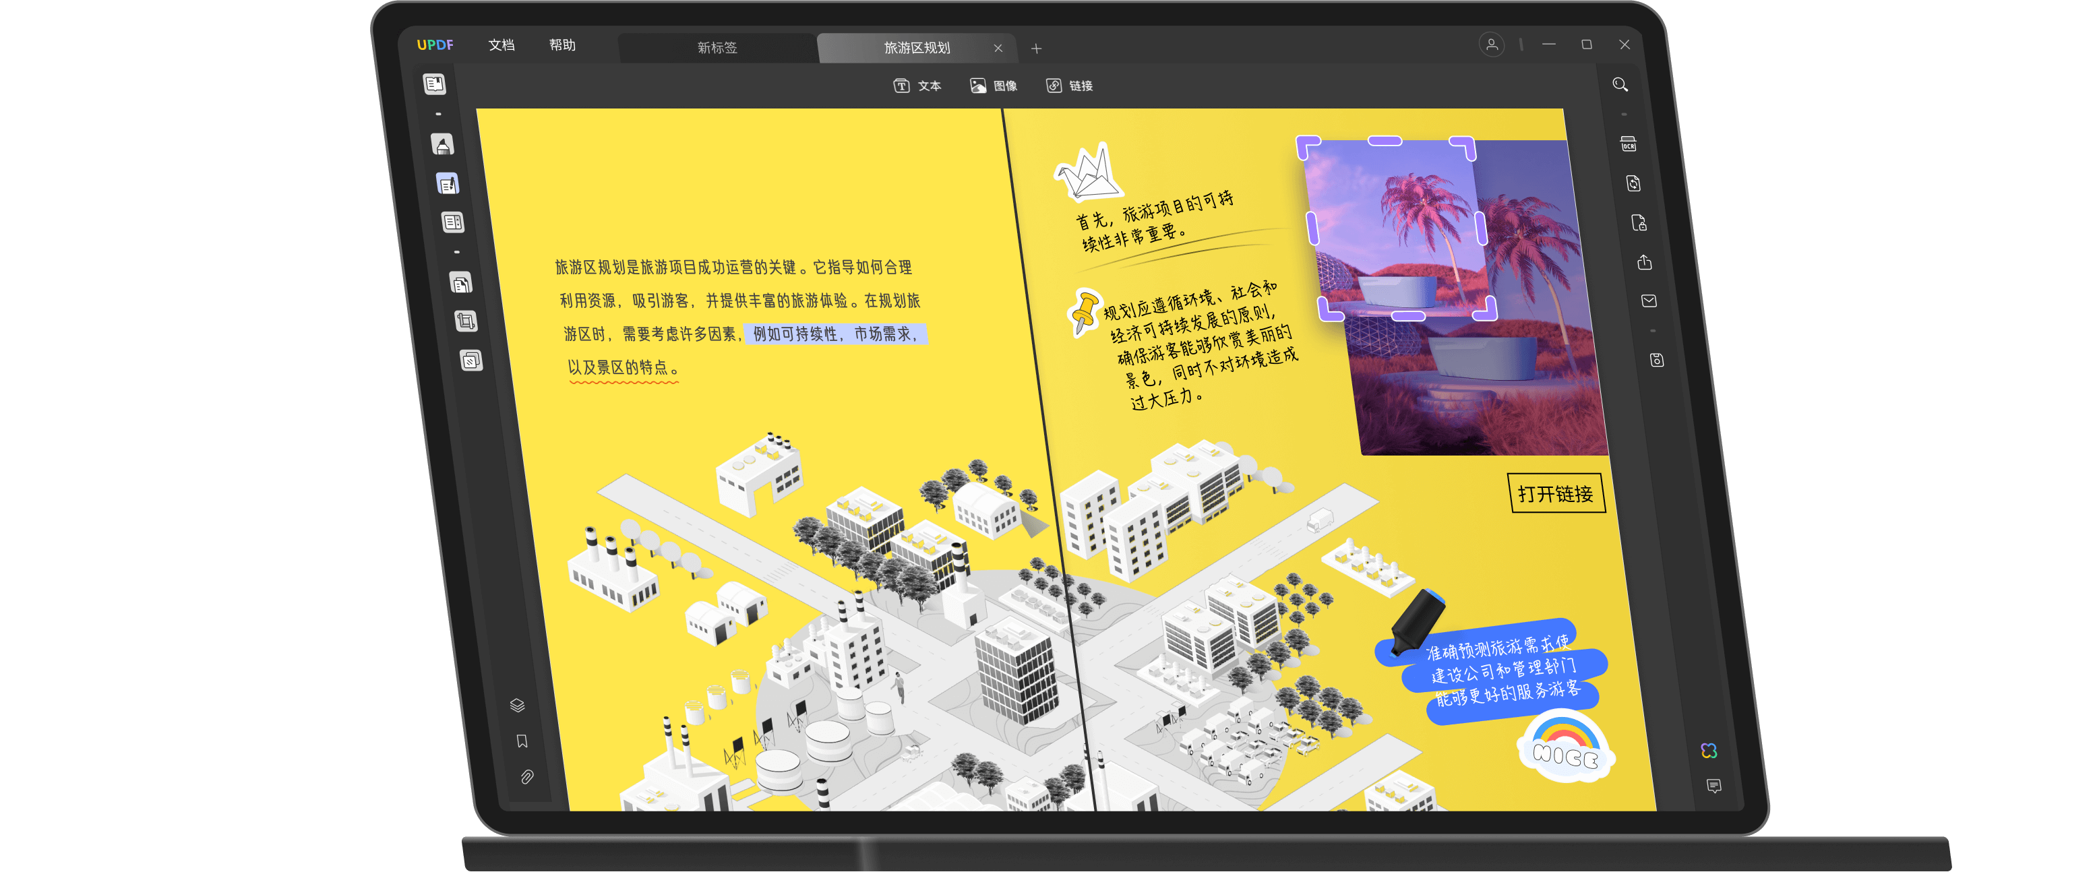The width and height of the screenshot is (2095, 872).
Task: Select the 文本 text edit tool
Action: (x=917, y=86)
